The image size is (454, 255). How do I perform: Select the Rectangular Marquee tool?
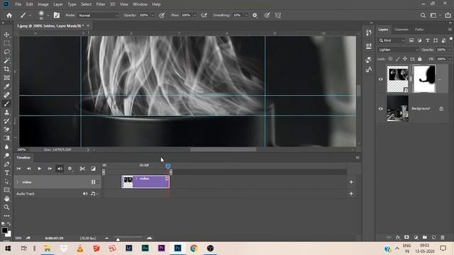pyautogui.click(x=6, y=43)
